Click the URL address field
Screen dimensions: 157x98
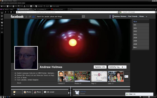coord(67,12)
